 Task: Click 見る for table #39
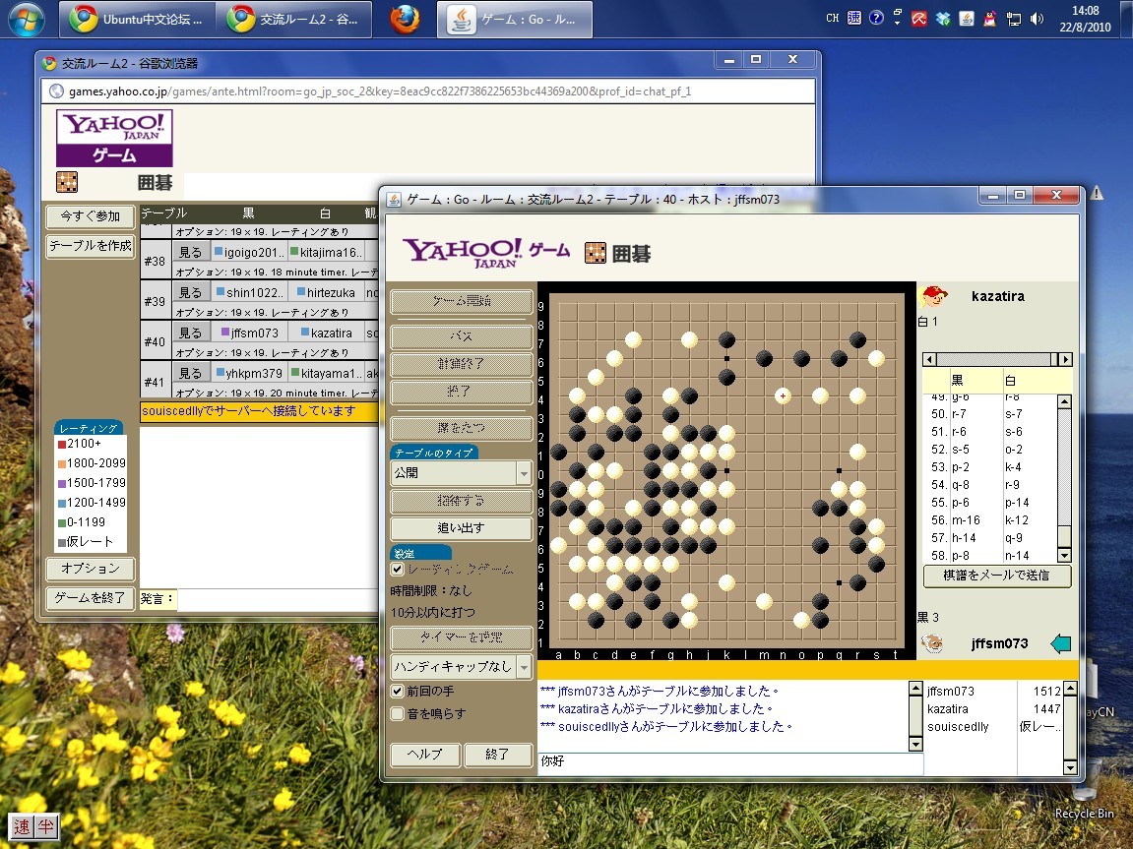point(191,292)
